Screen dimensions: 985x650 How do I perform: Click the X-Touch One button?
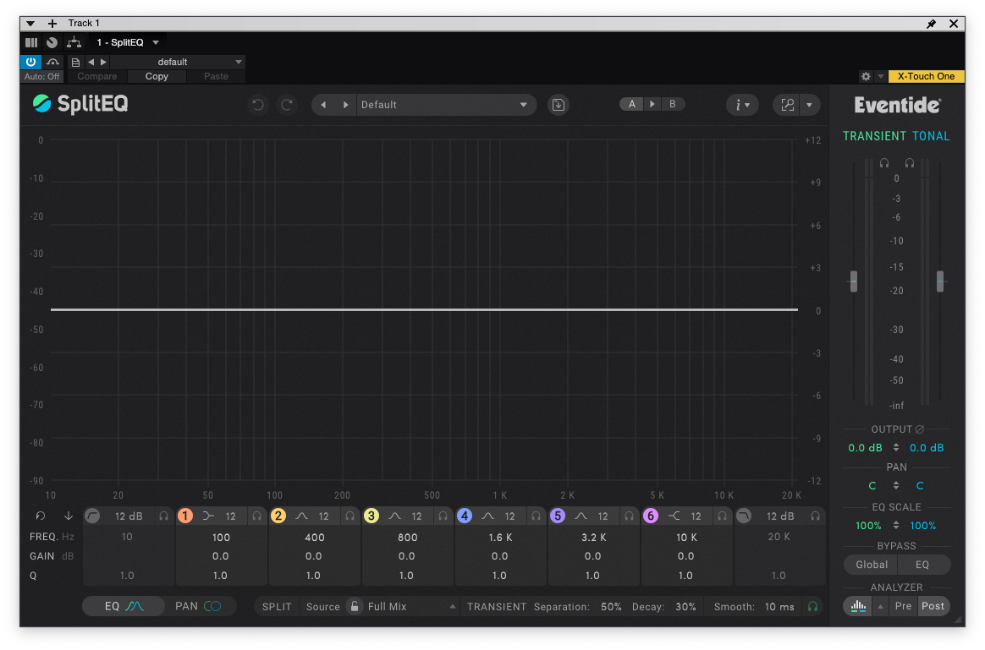926,76
